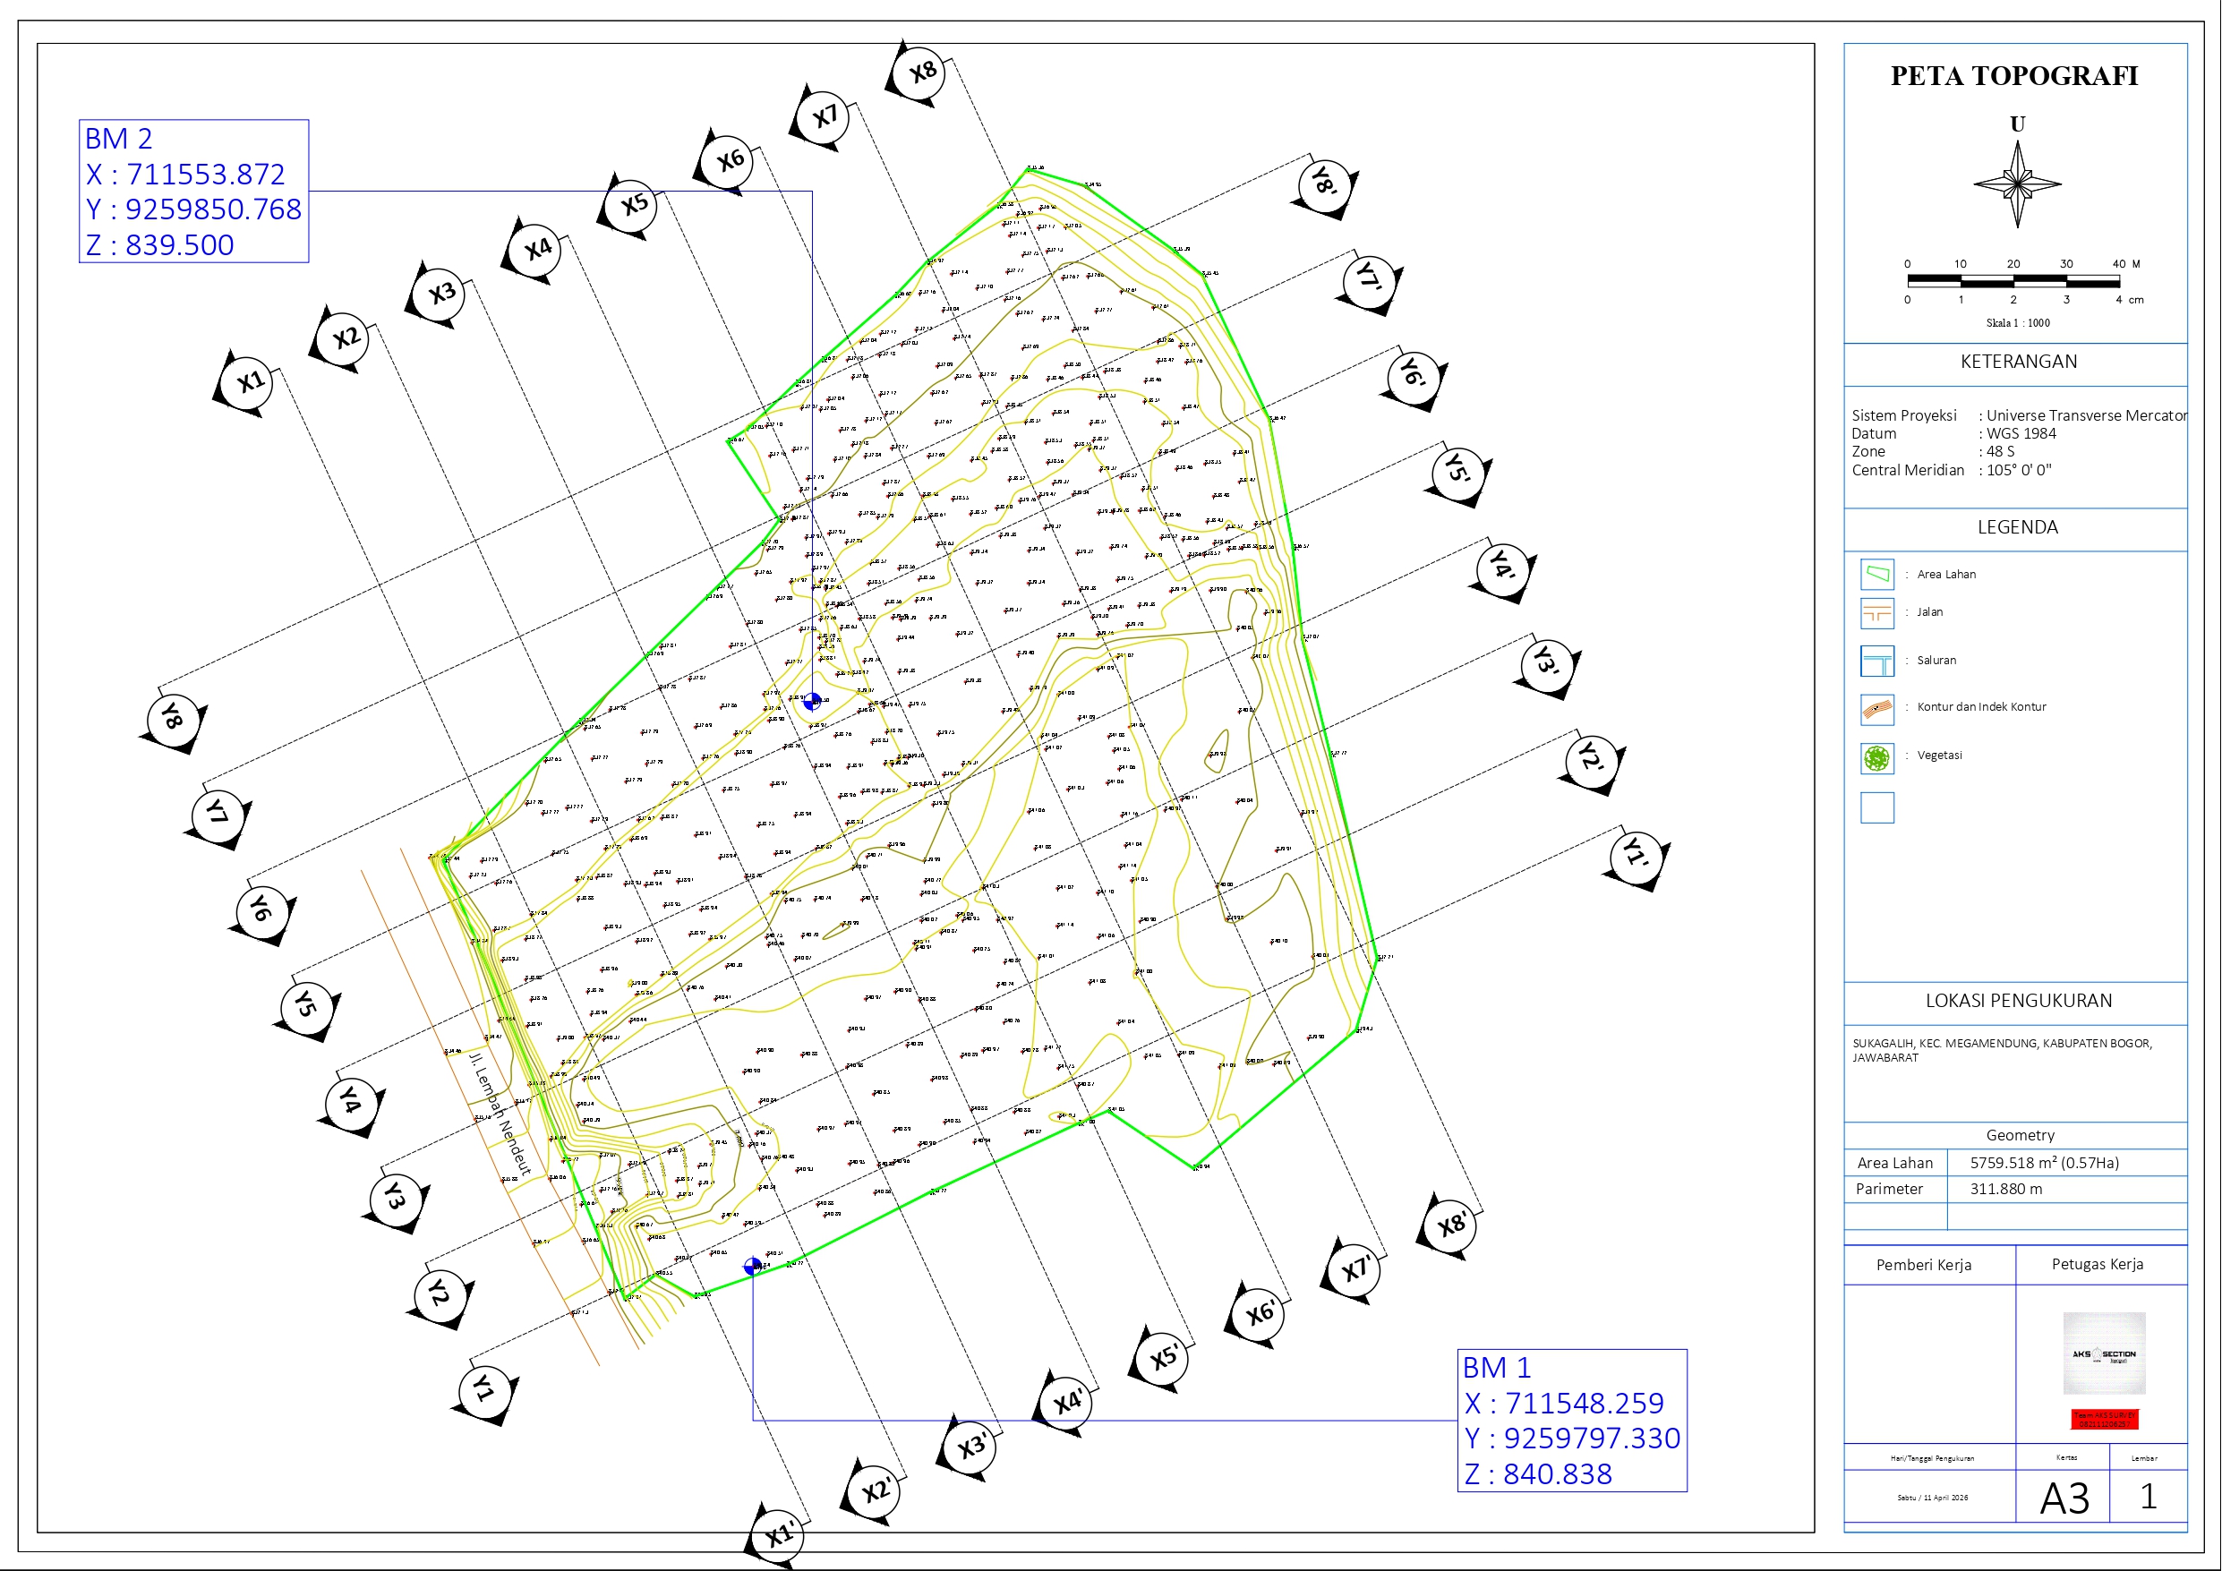Viewport: 2222px width, 1571px height.
Task: Click the 'Jl. Lembah Nendeut' road label
Action: [x=500, y=1114]
